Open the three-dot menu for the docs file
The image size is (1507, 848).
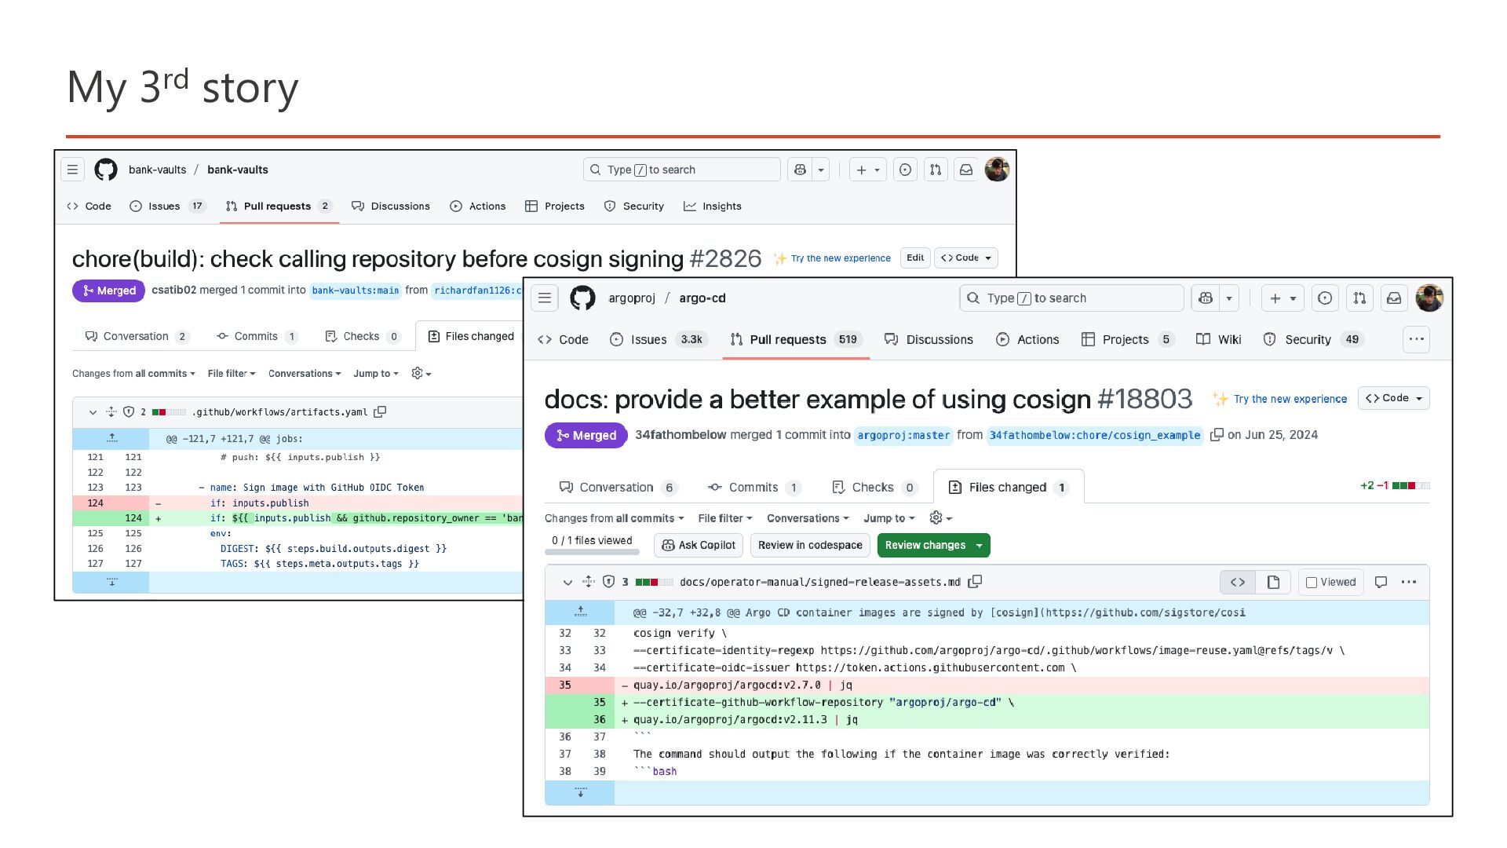pos(1409,582)
